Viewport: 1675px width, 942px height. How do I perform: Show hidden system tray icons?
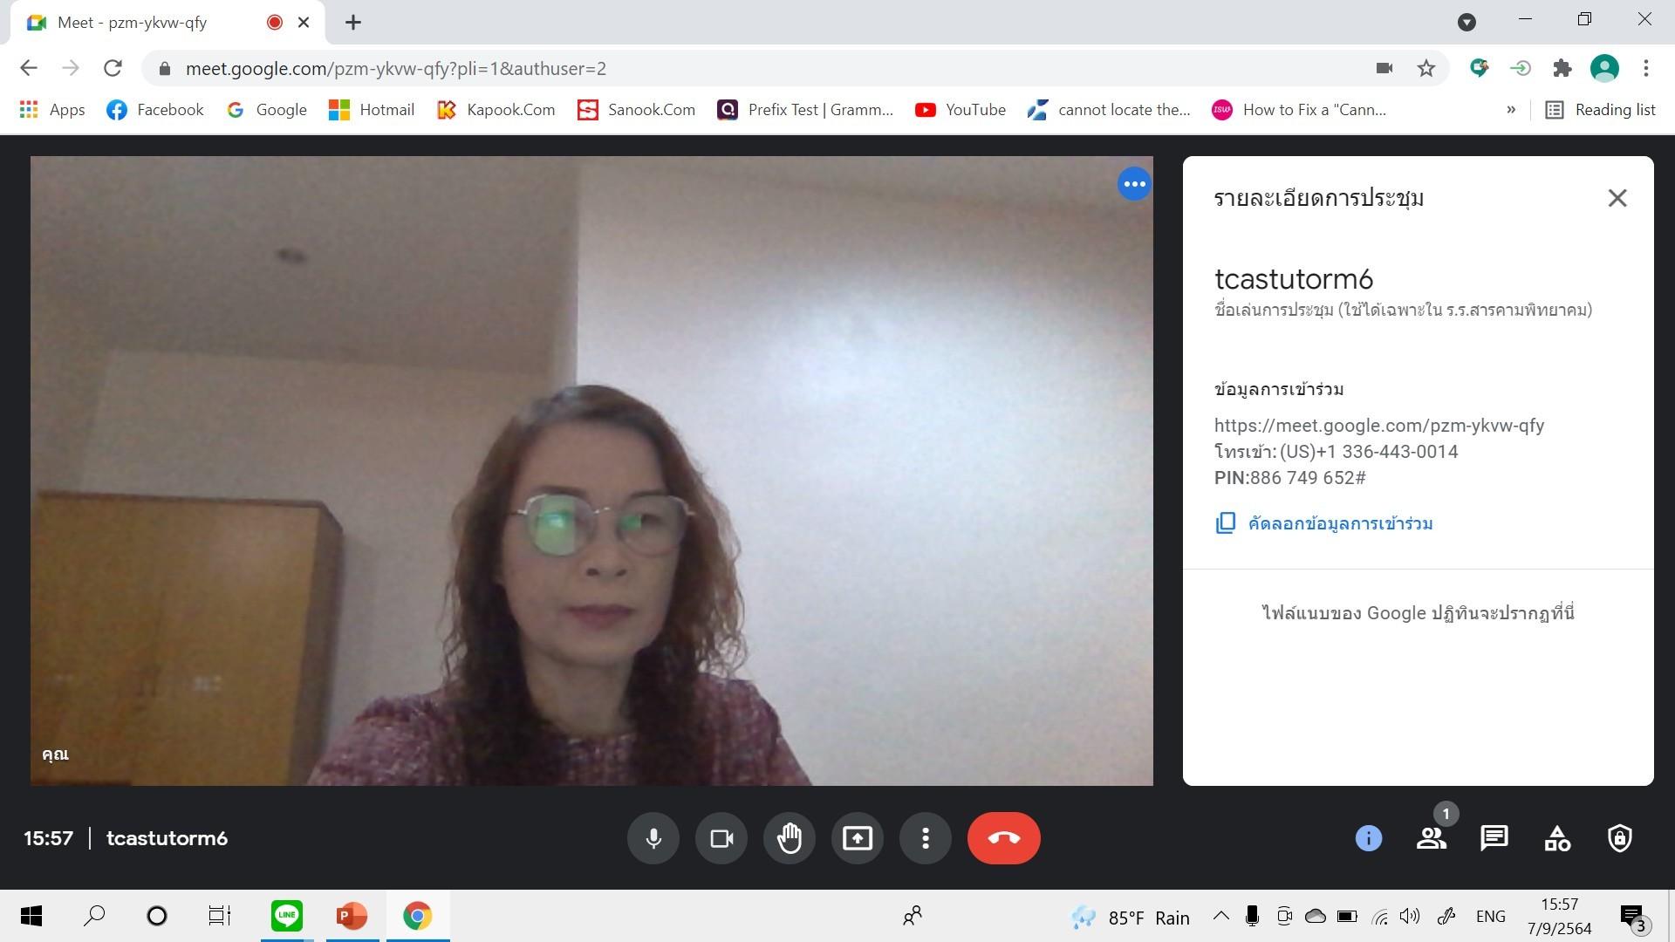(1220, 916)
